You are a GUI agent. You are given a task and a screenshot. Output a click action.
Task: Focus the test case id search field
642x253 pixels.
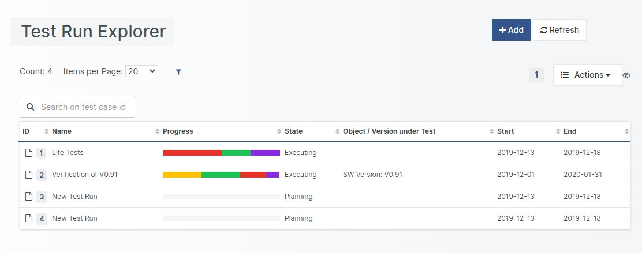(83, 107)
